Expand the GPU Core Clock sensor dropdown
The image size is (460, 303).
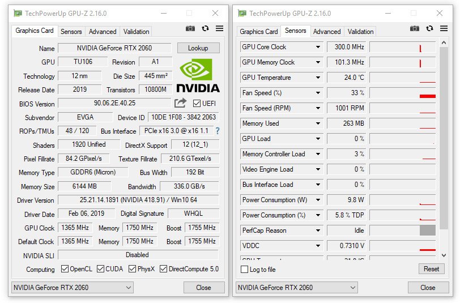click(318, 48)
